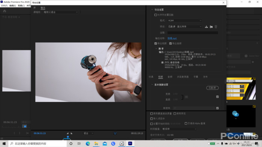Switch to 发布 tab

205,77
